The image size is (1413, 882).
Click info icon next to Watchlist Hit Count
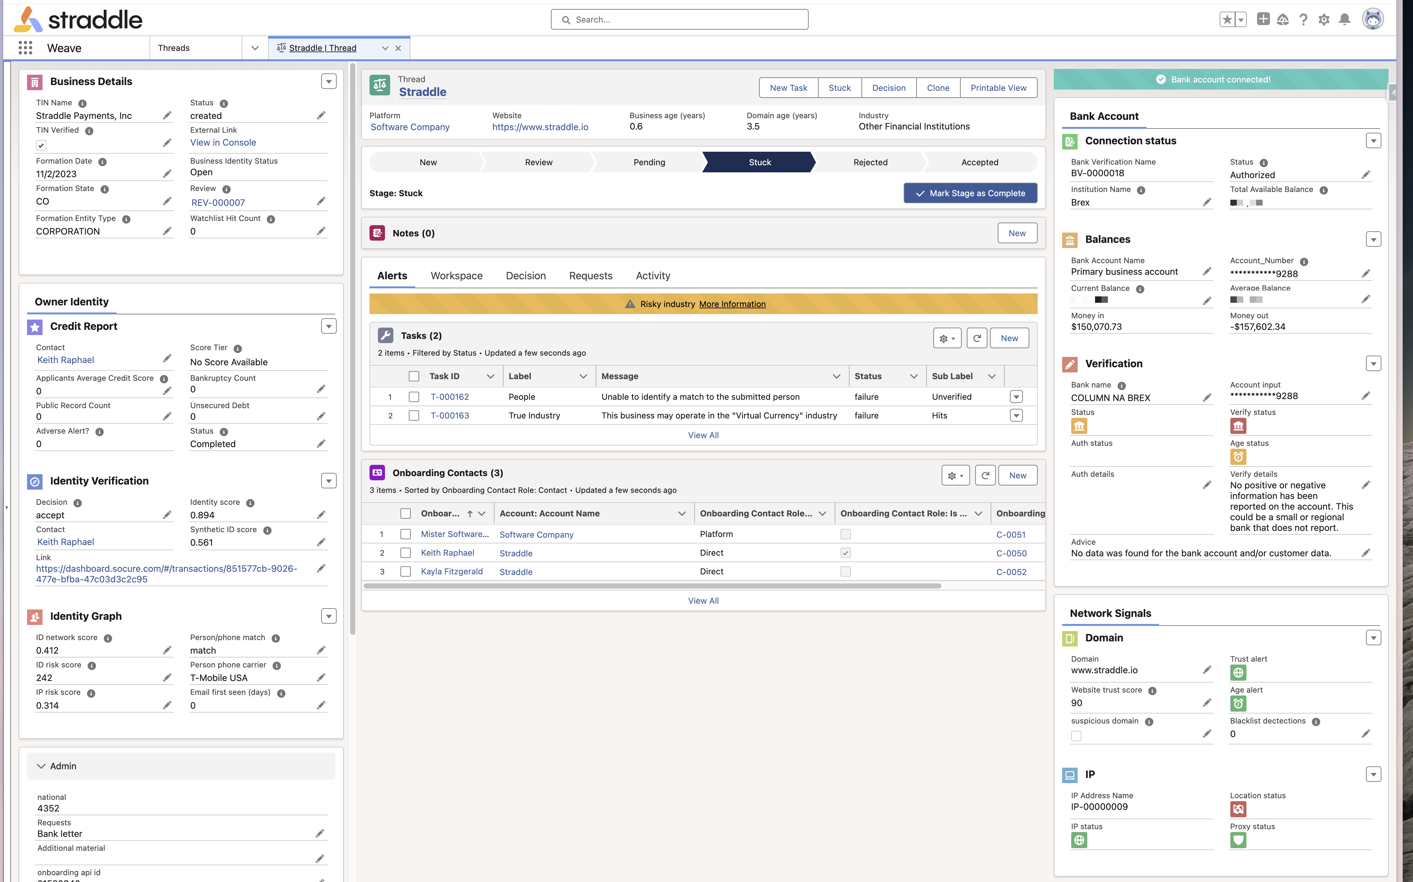(x=271, y=219)
